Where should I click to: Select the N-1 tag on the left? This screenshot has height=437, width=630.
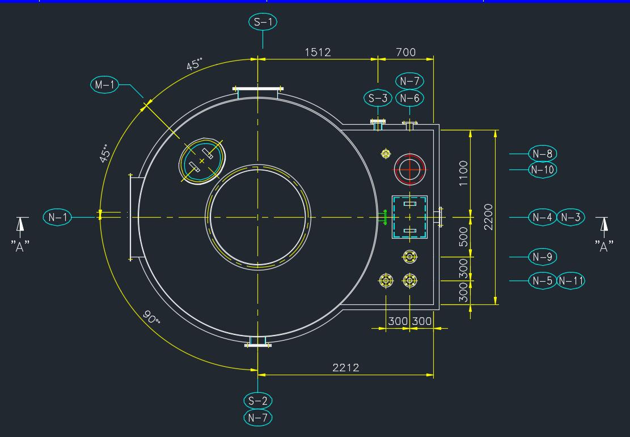click(57, 217)
